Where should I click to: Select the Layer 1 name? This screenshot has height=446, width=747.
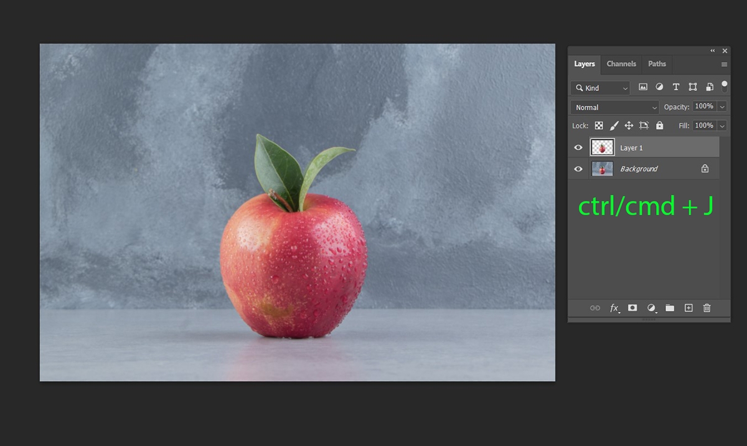click(631, 148)
